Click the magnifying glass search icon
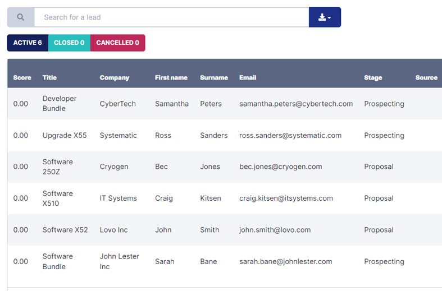The height and width of the screenshot is (291, 442). 21,17
